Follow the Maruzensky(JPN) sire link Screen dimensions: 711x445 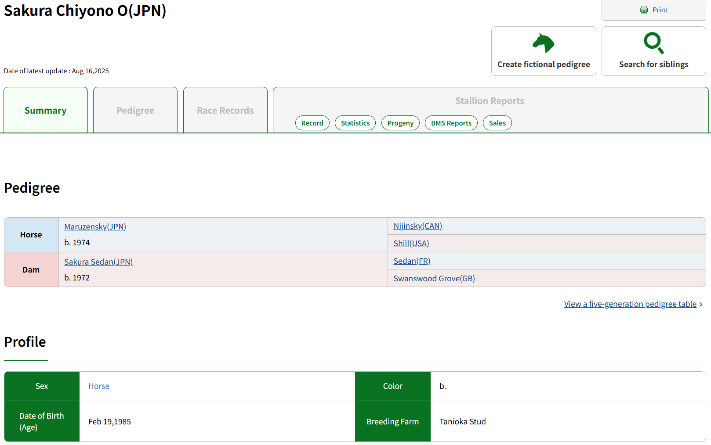pyautogui.click(x=95, y=226)
